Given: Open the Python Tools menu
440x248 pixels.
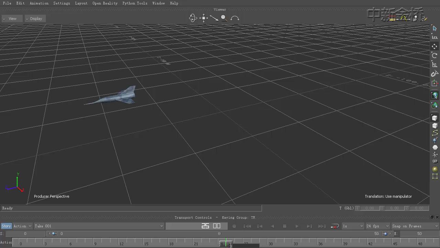Looking at the screenshot, I should (x=135, y=3).
